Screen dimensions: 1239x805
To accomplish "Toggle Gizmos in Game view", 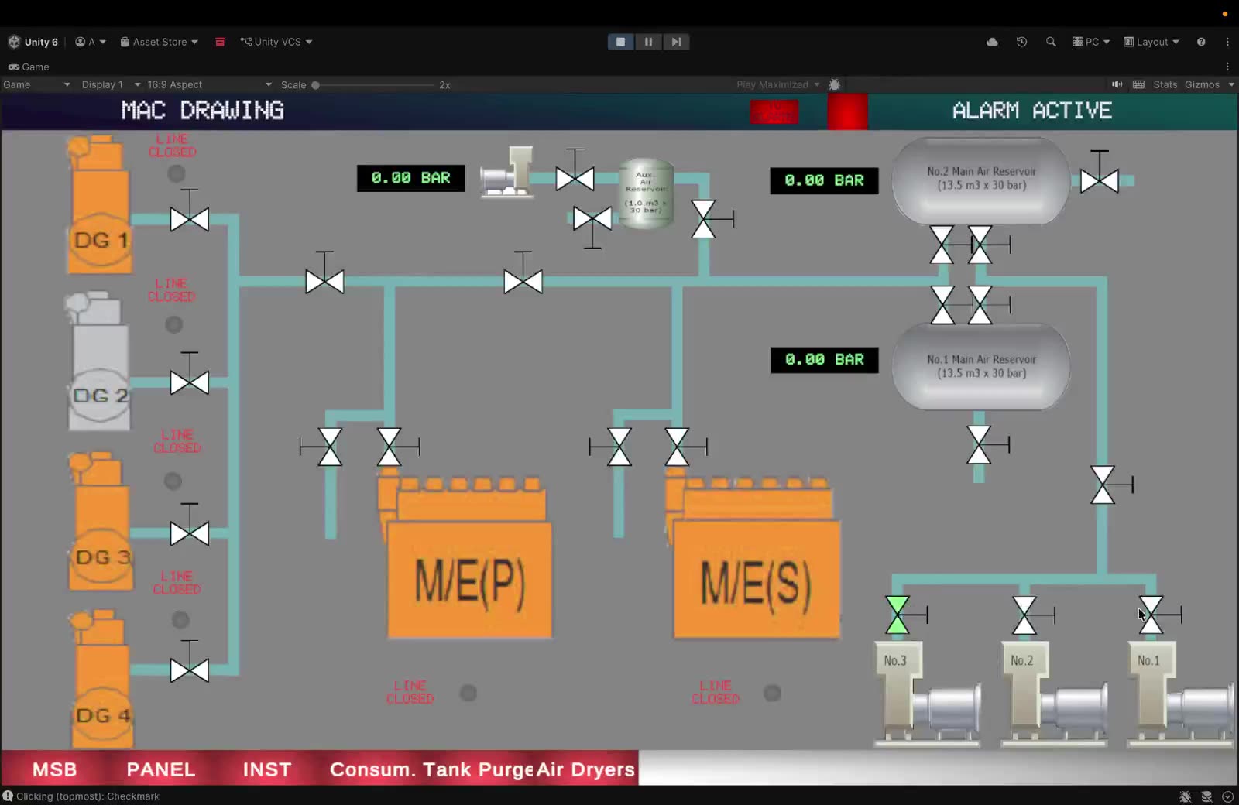I will (x=1202, y=84).
